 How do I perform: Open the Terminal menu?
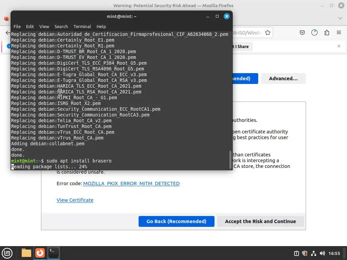click(x=82, y=26)
